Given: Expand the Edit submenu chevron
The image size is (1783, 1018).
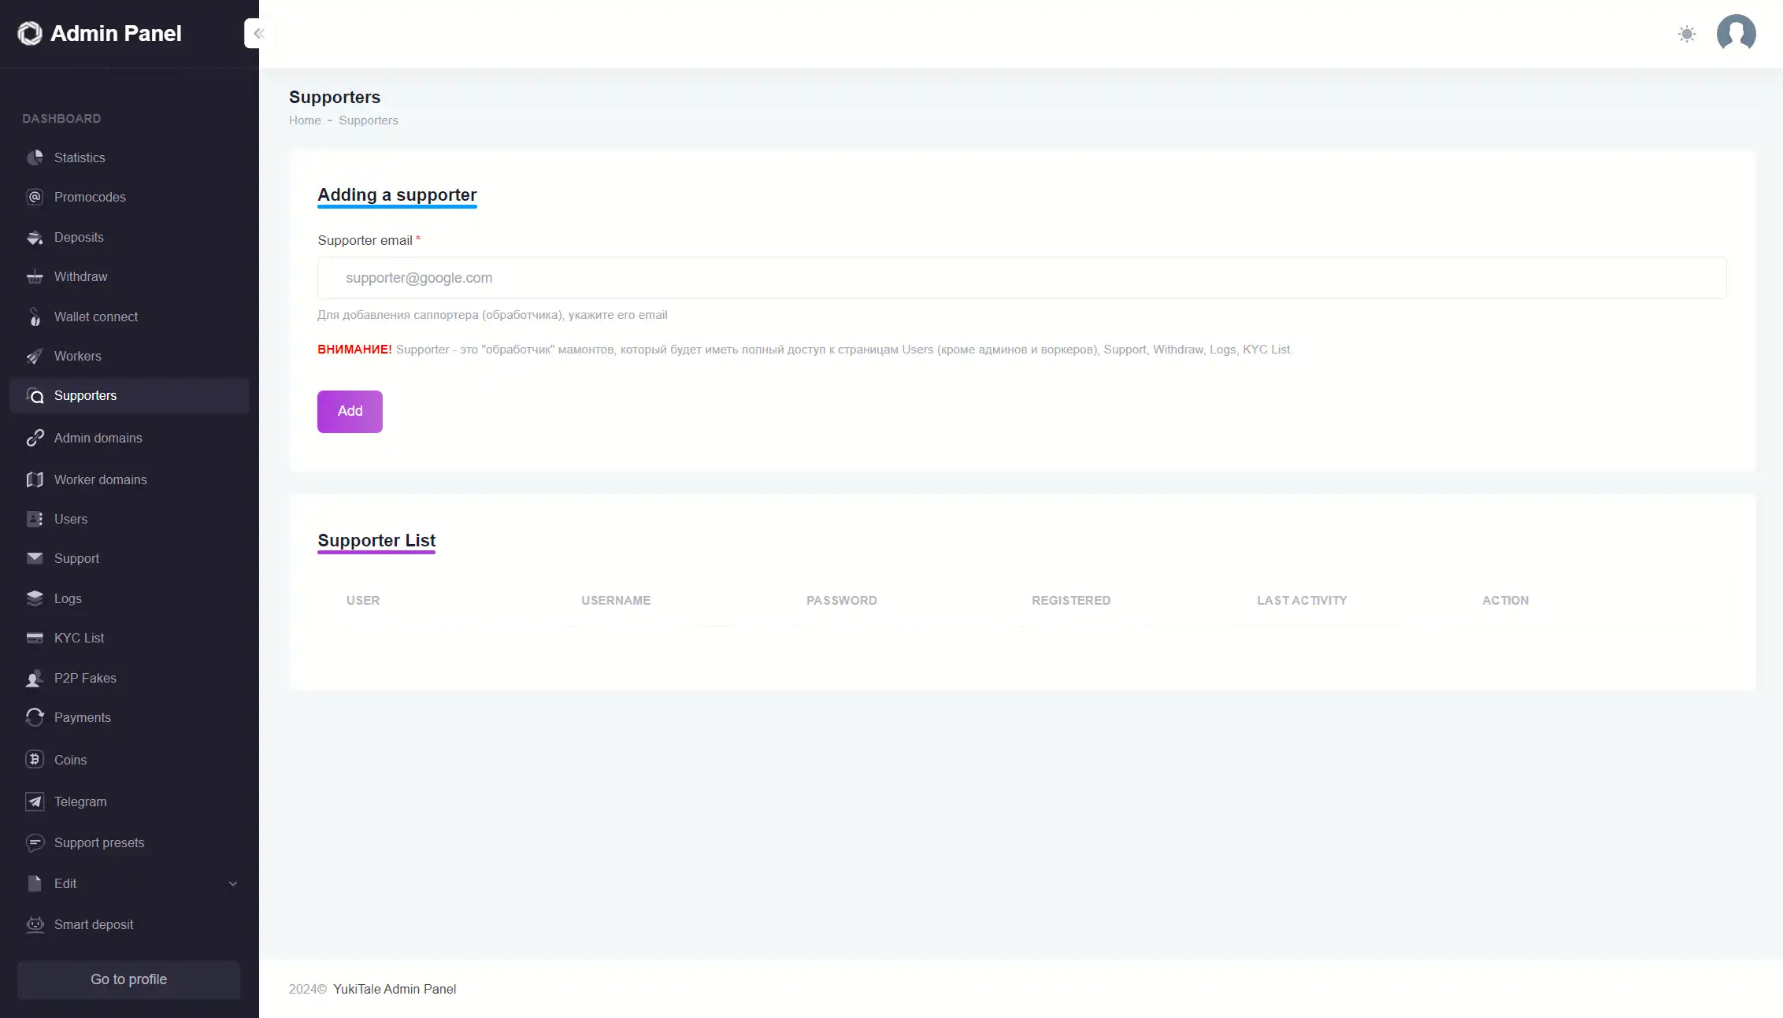Looking at the screenshot, I should click(232, 883).
